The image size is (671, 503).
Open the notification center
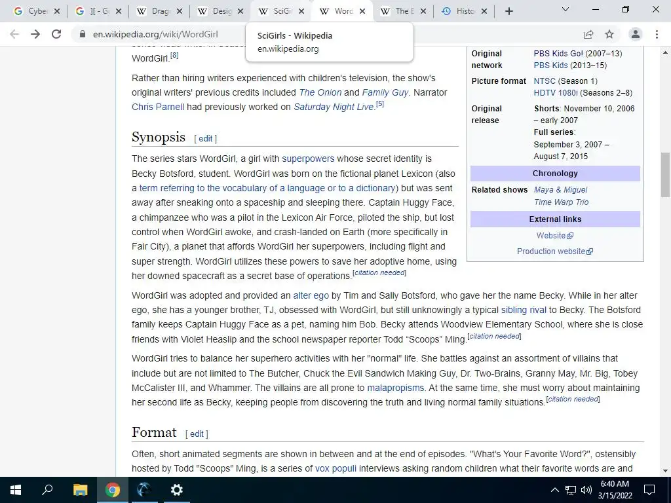(649, 490)
